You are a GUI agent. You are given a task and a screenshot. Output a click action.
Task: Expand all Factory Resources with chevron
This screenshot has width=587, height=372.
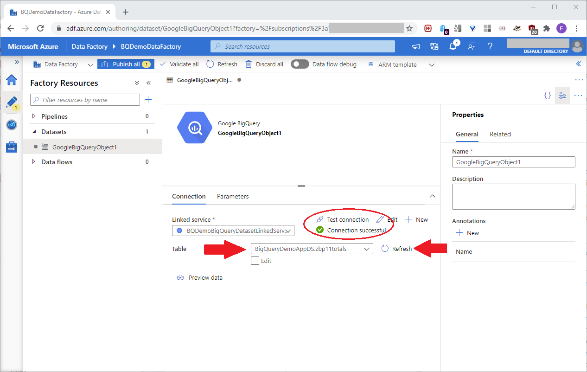coord(137,83)
